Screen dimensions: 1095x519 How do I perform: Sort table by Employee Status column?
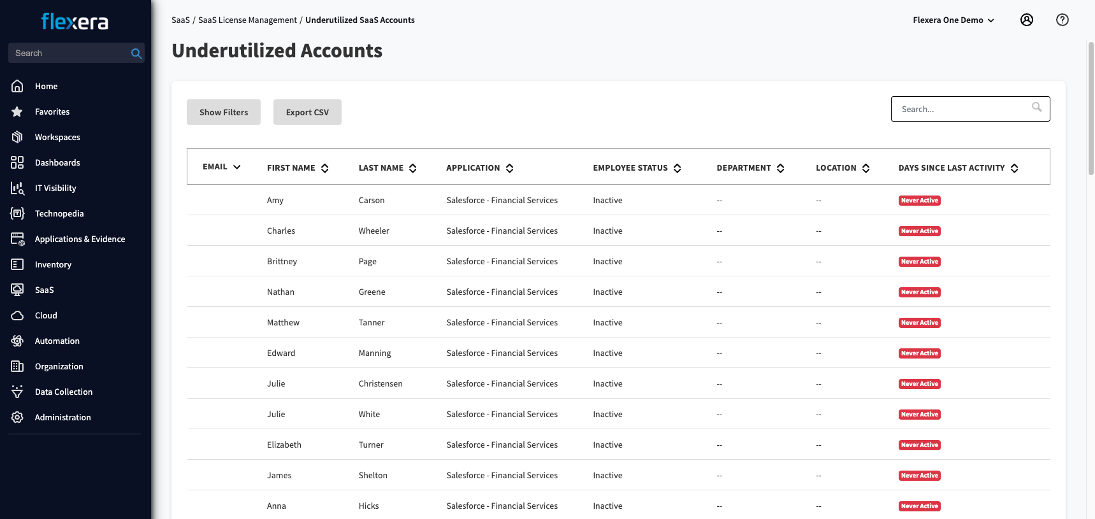tap(677, 168)
